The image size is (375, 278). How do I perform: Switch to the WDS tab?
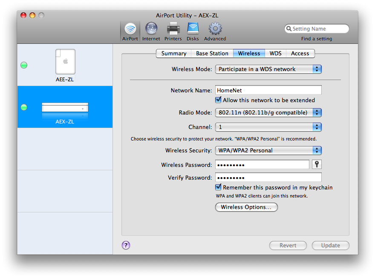[276, 53]
